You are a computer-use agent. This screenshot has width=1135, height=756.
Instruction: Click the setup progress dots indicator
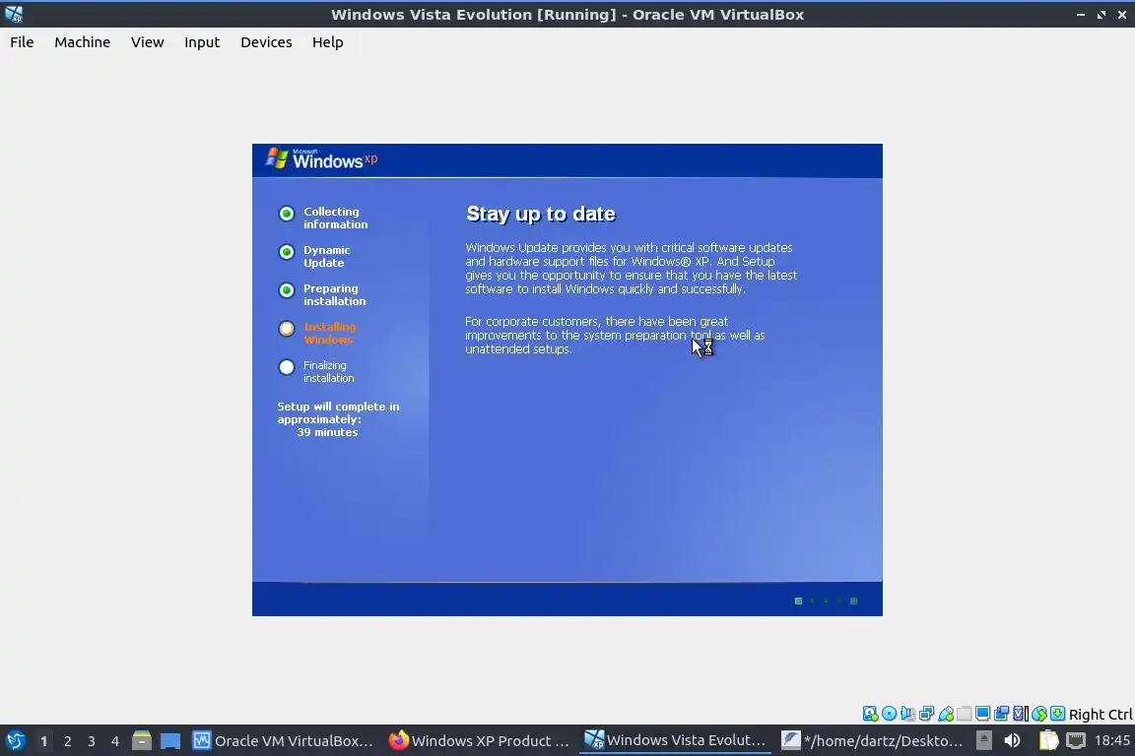click(x=826, y=600)
